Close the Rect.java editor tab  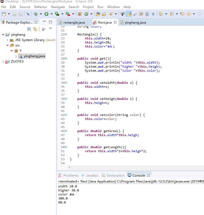(x=115, y=22)
